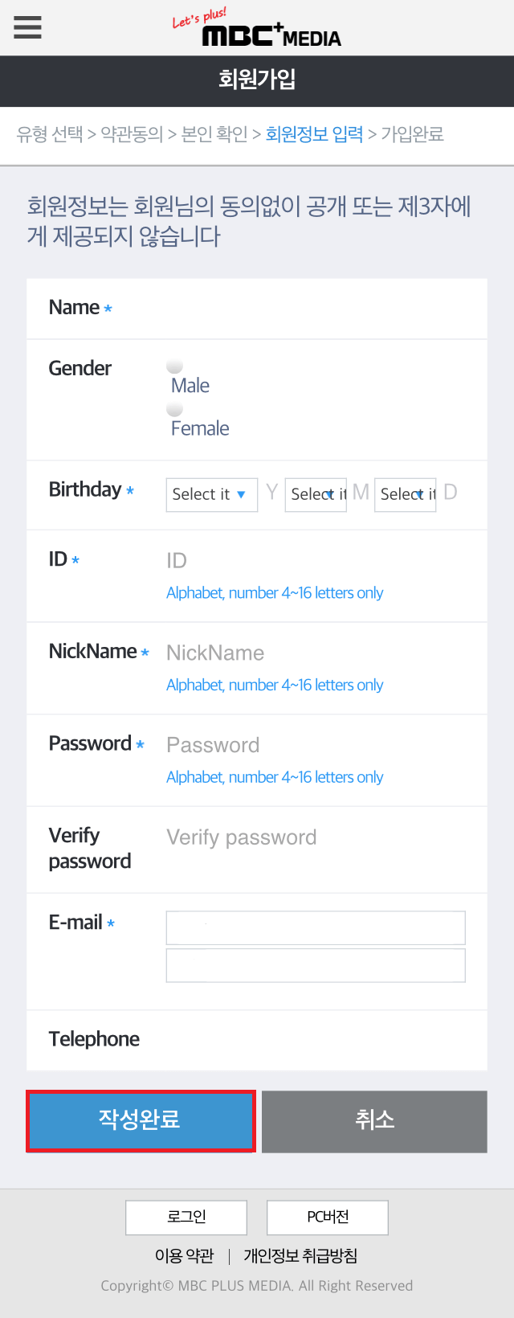The width and height of the screenshot is (514, 1318).
Task: Click the Password input field
Action: tap(313, 746)
